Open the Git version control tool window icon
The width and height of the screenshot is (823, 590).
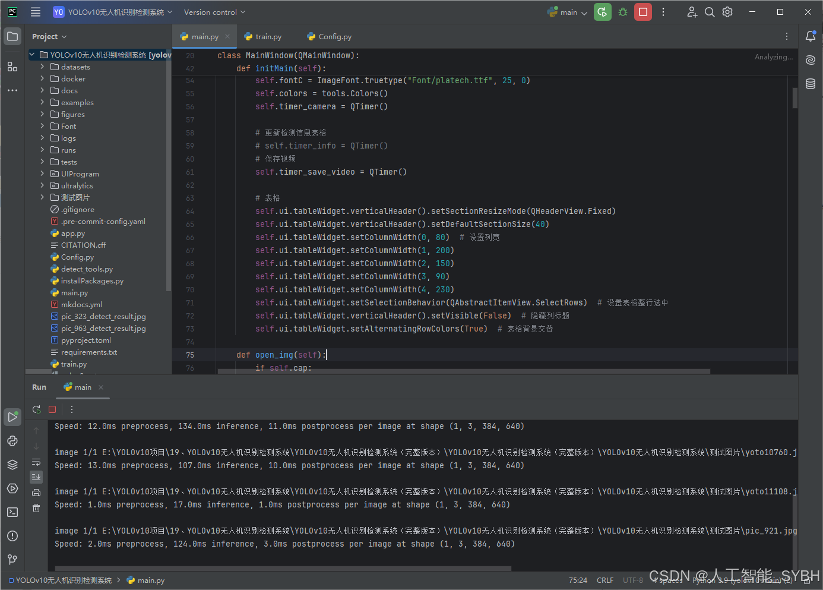12,560
